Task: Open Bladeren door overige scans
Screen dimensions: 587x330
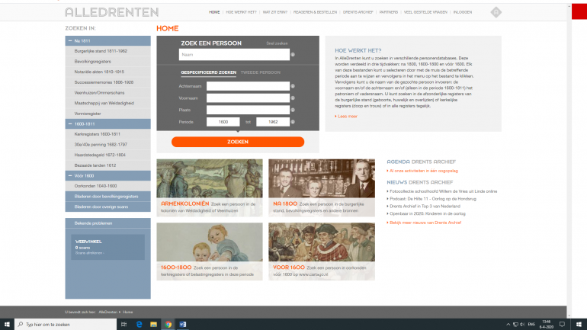Action: pos(107,207)
